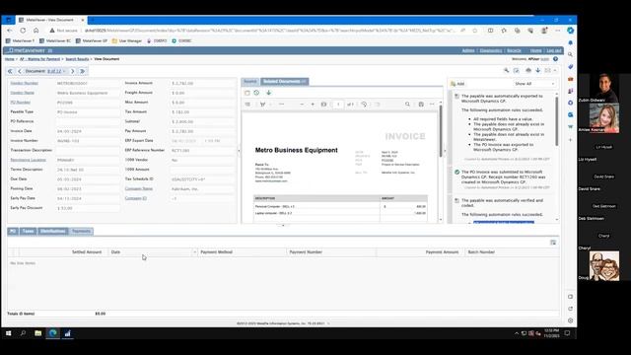Click the PDF fit to page icon
631x355 pixels.
(323, 105)
